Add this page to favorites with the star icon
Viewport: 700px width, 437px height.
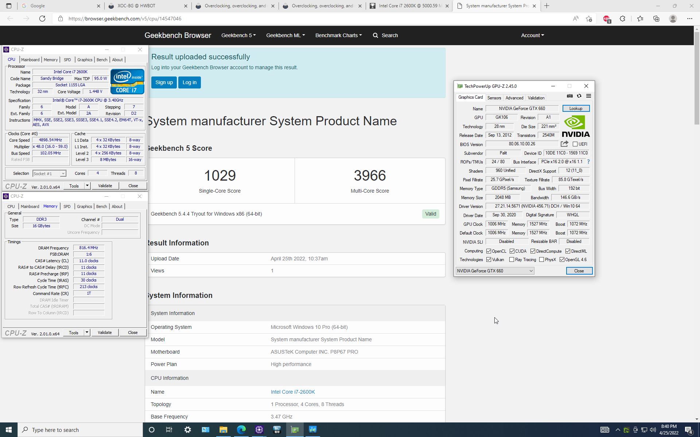[589, 19]
